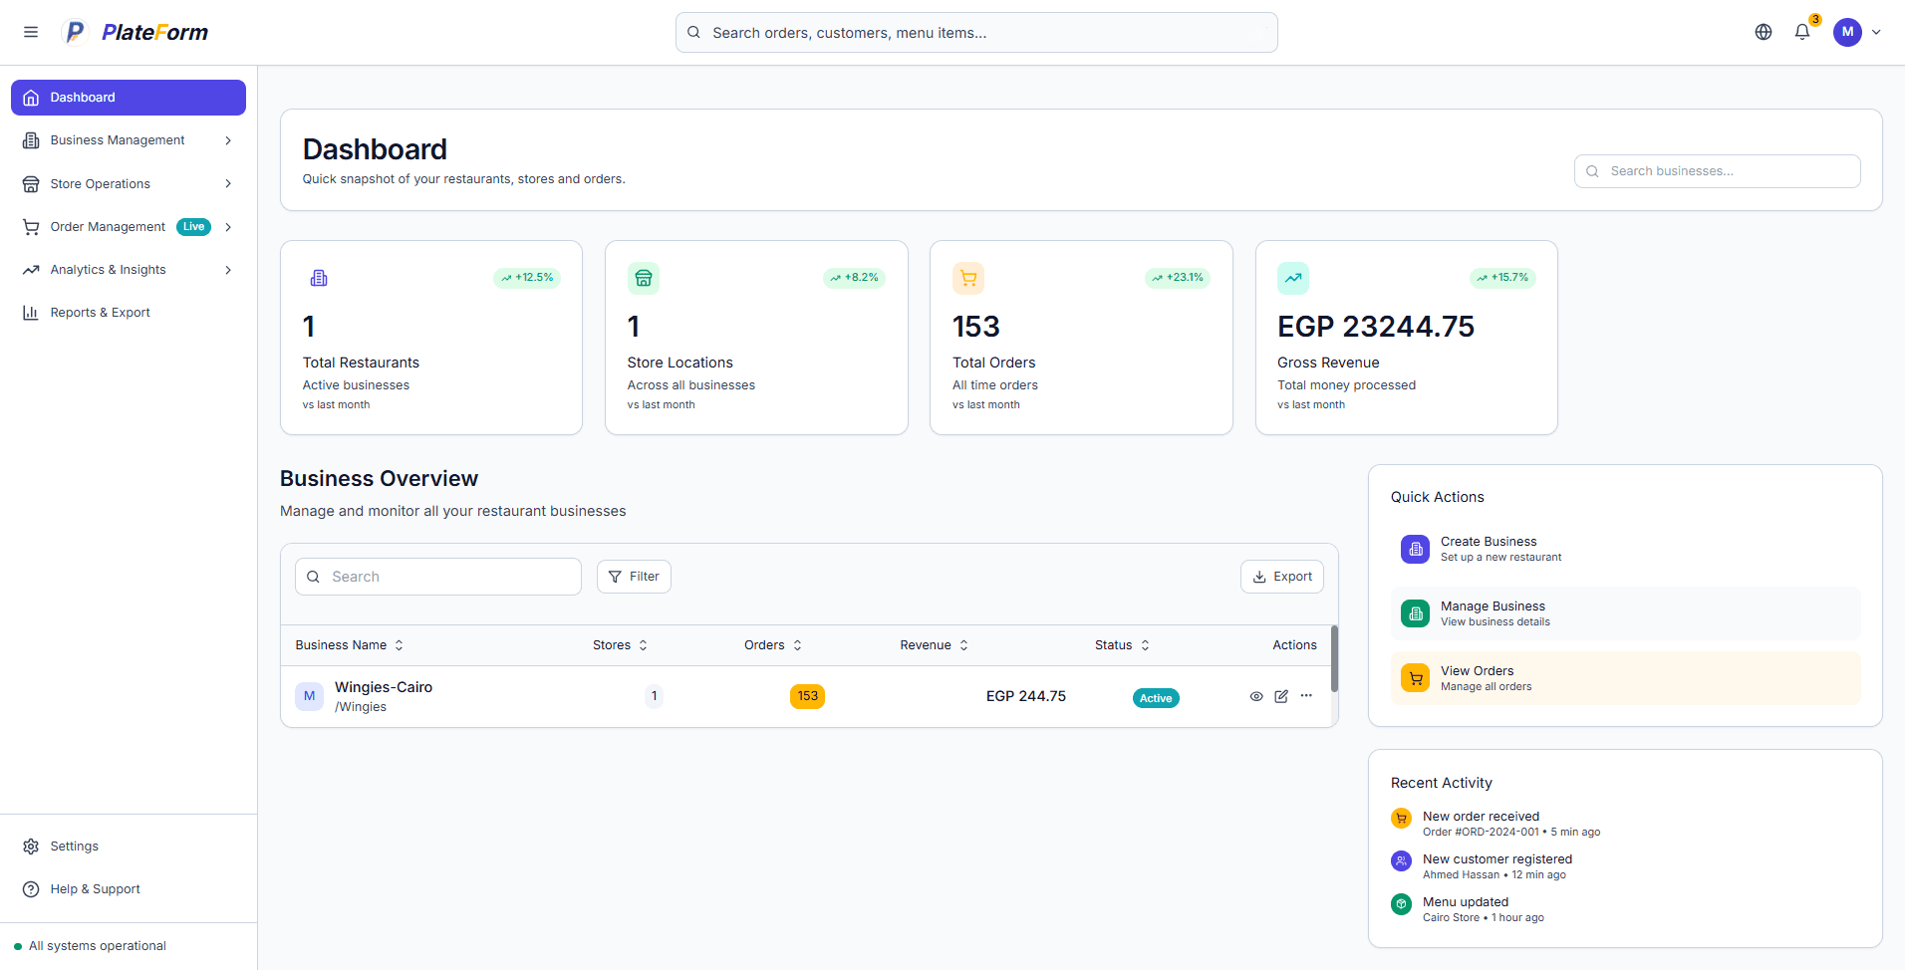Screen dimensions: 1905x970
Task: Go to Settings in the sidebar
Action: click(74, 847)
